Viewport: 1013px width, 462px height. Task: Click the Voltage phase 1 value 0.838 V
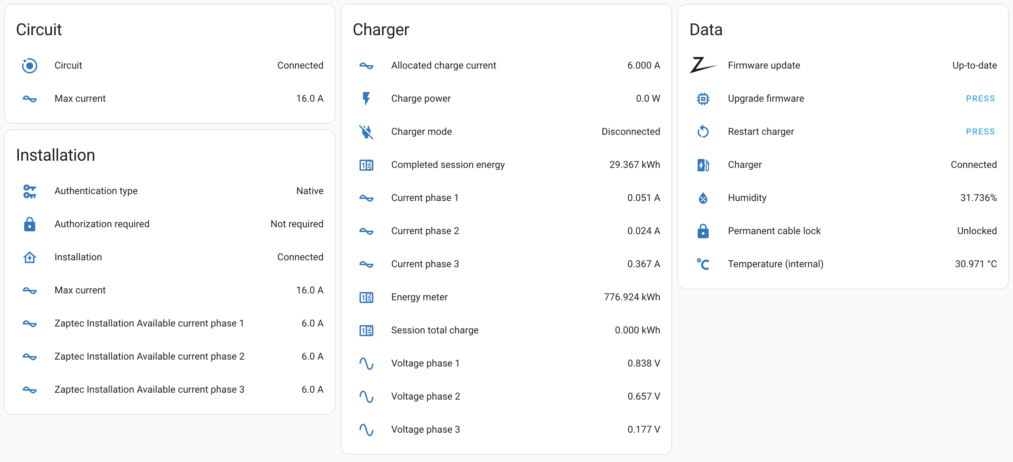coord(643,363)
